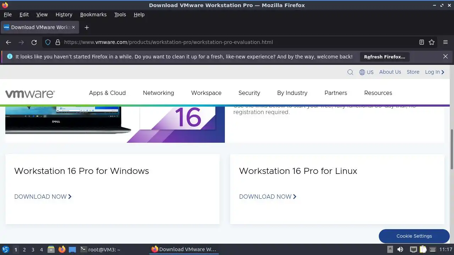The height and width of the screenshot is (255, 454).
Task: Click the taskbar clock showing 11:17
Action: click(x=446, y=249)
